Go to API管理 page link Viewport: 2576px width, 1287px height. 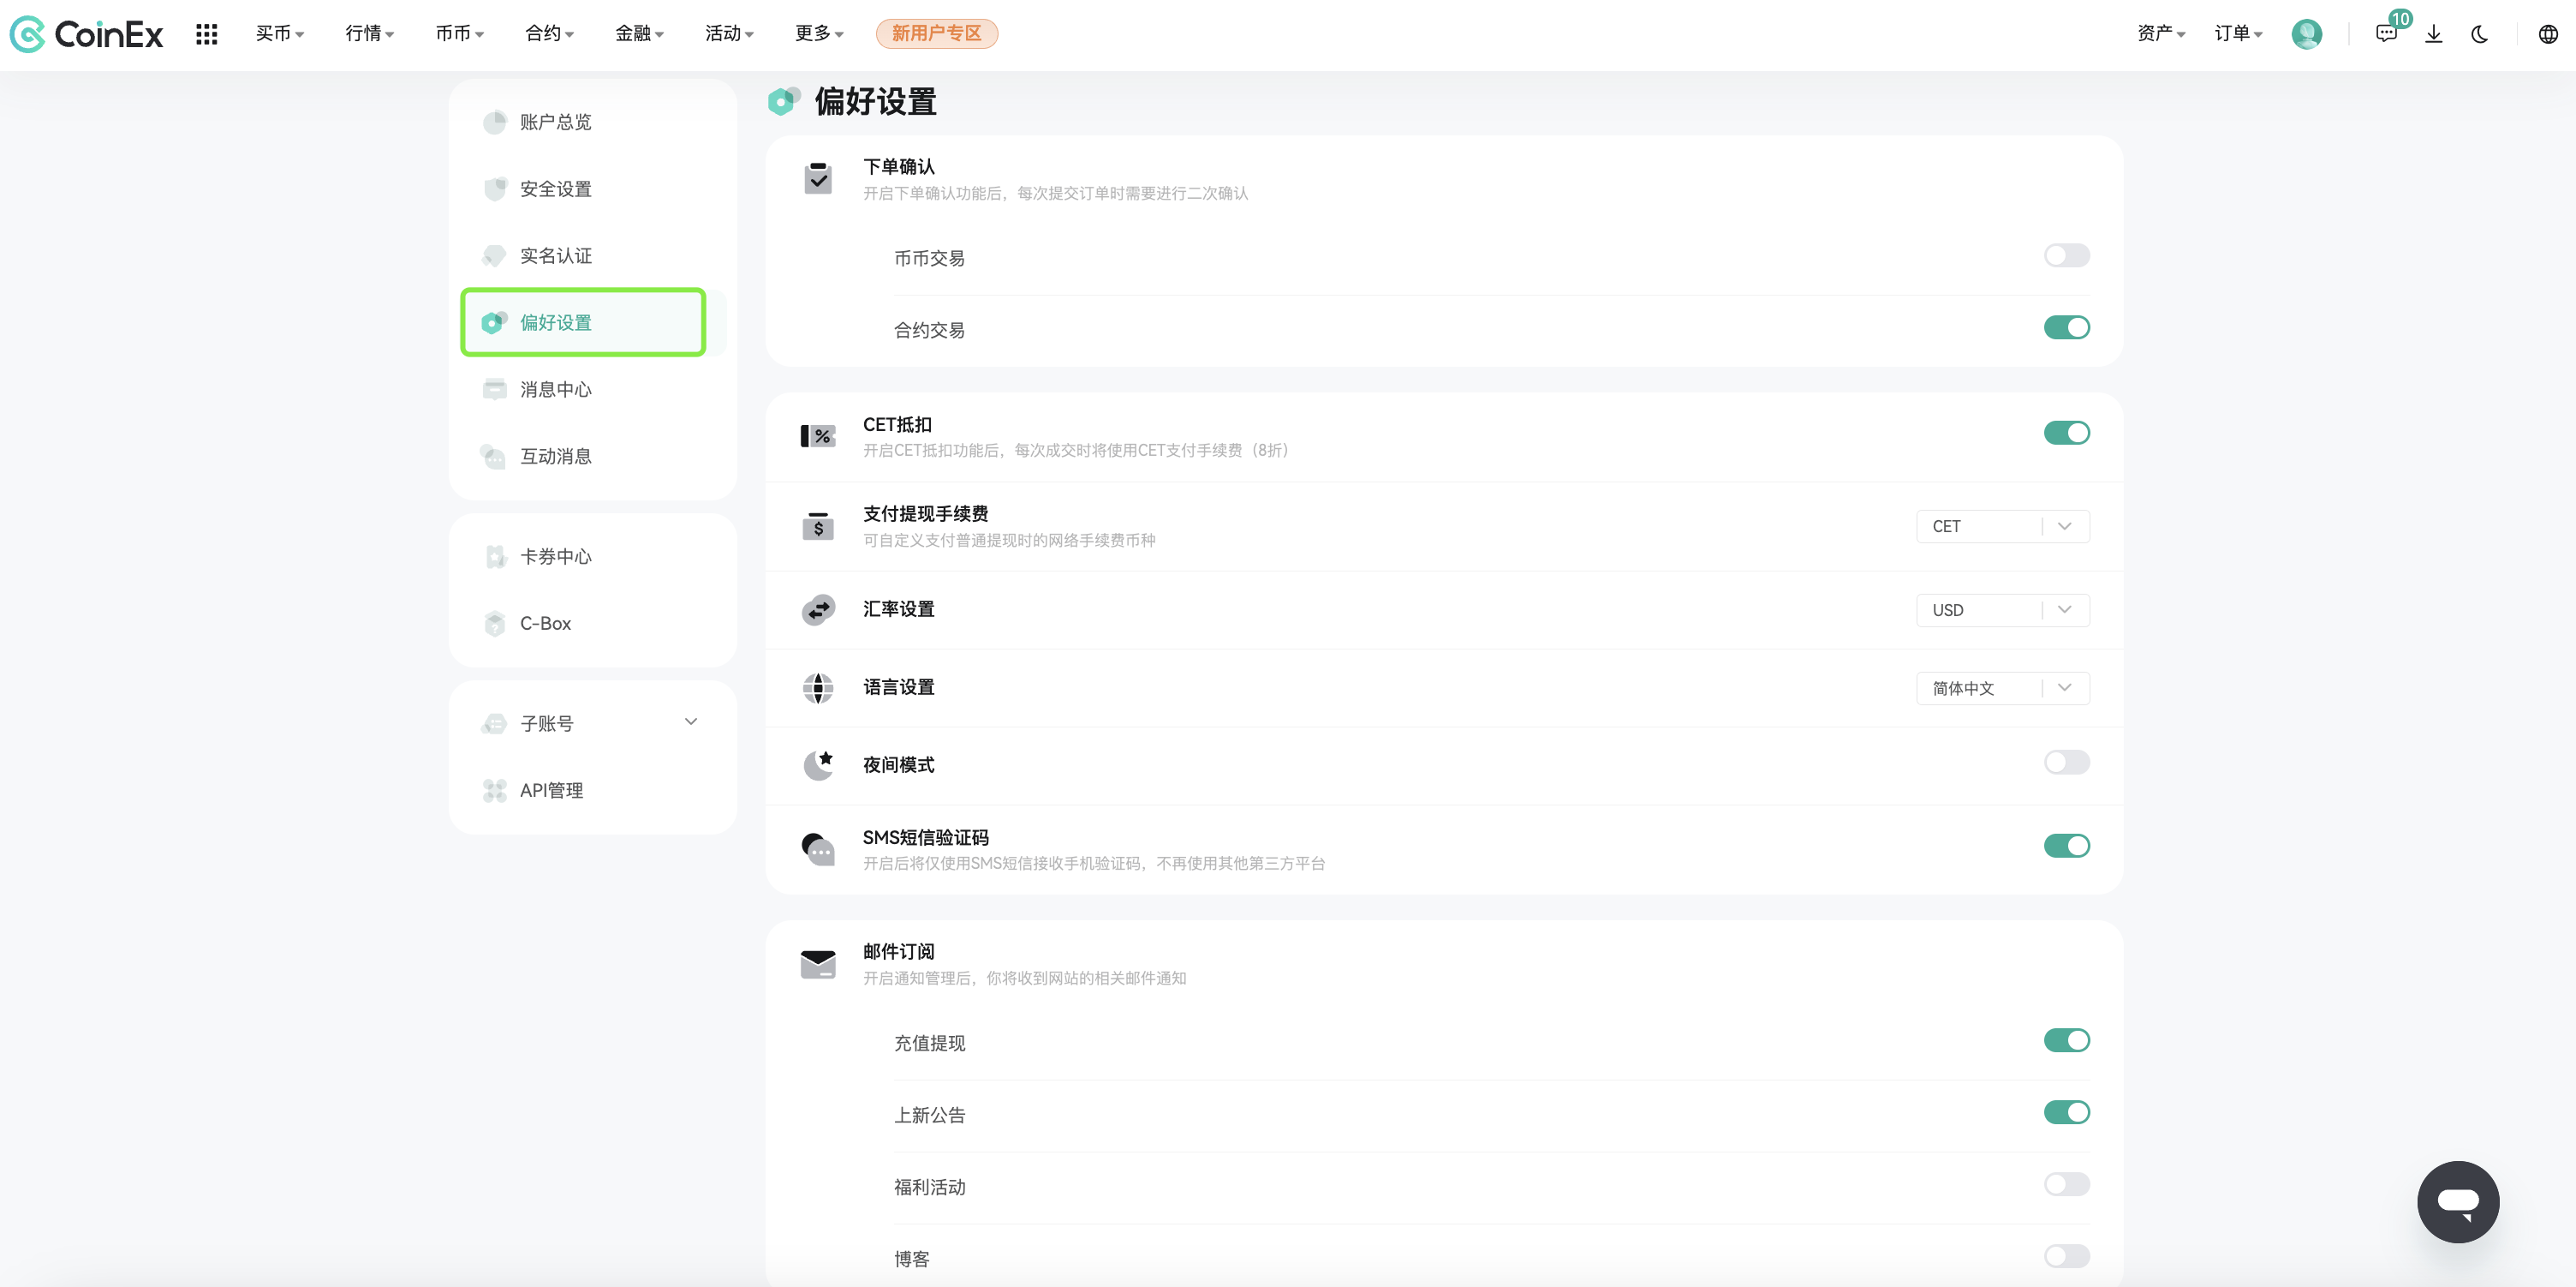552,791
